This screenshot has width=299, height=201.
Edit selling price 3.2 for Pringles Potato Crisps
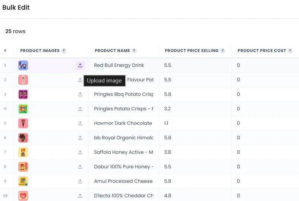[x=195, y=109]
